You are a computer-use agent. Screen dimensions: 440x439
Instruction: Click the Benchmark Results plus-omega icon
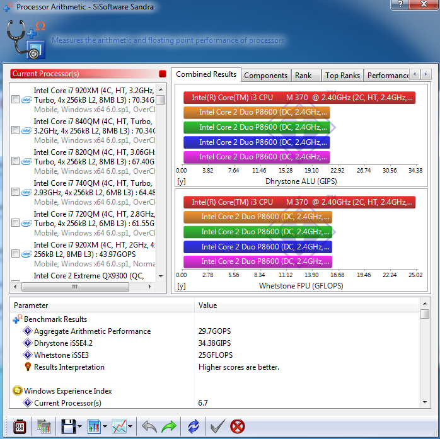point(18,319)
